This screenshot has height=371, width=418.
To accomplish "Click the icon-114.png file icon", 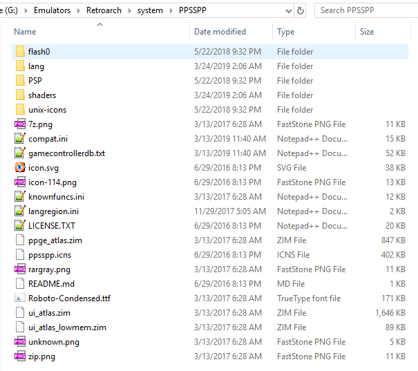I will coord(20,182).
